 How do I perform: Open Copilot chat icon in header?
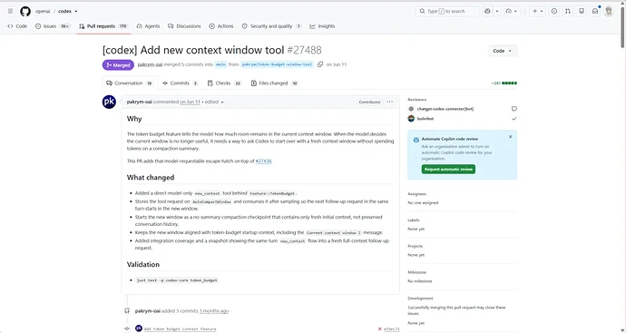point(487,11)
